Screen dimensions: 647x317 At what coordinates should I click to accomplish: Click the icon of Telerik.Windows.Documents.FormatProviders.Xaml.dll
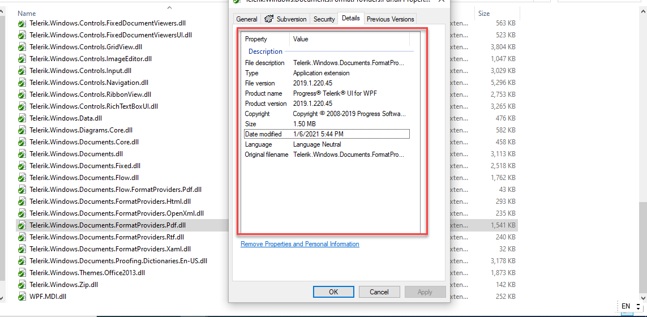point(22,249)
